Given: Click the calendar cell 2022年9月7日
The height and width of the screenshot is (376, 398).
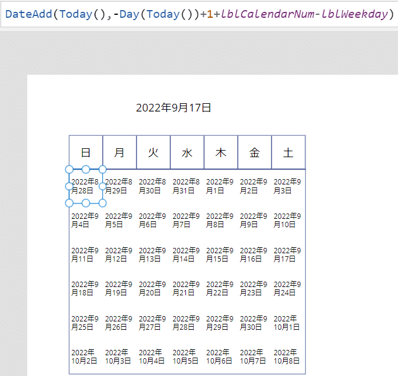Looking at the screenshot, I should [187, 221].
